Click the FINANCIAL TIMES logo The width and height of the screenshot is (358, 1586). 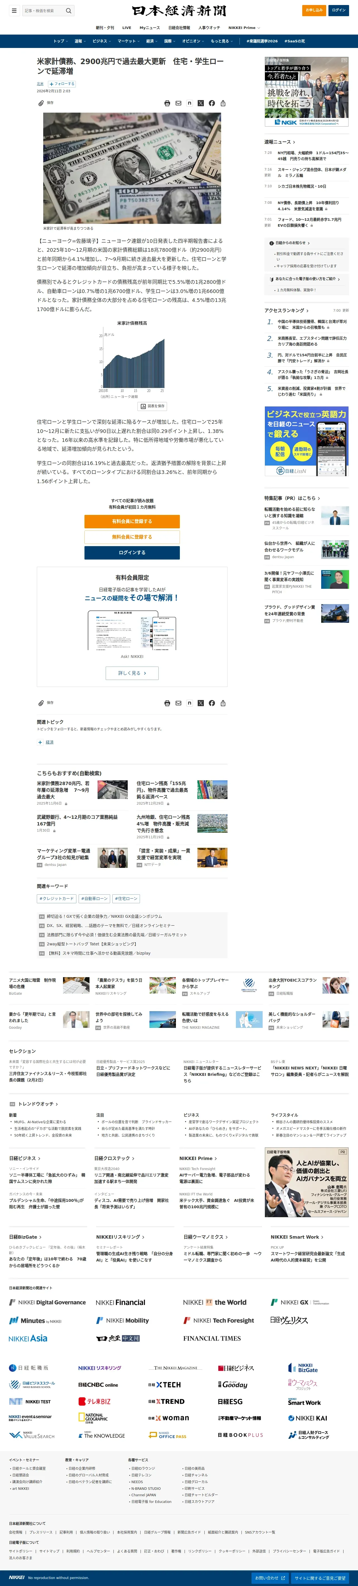pos(211,1338)
